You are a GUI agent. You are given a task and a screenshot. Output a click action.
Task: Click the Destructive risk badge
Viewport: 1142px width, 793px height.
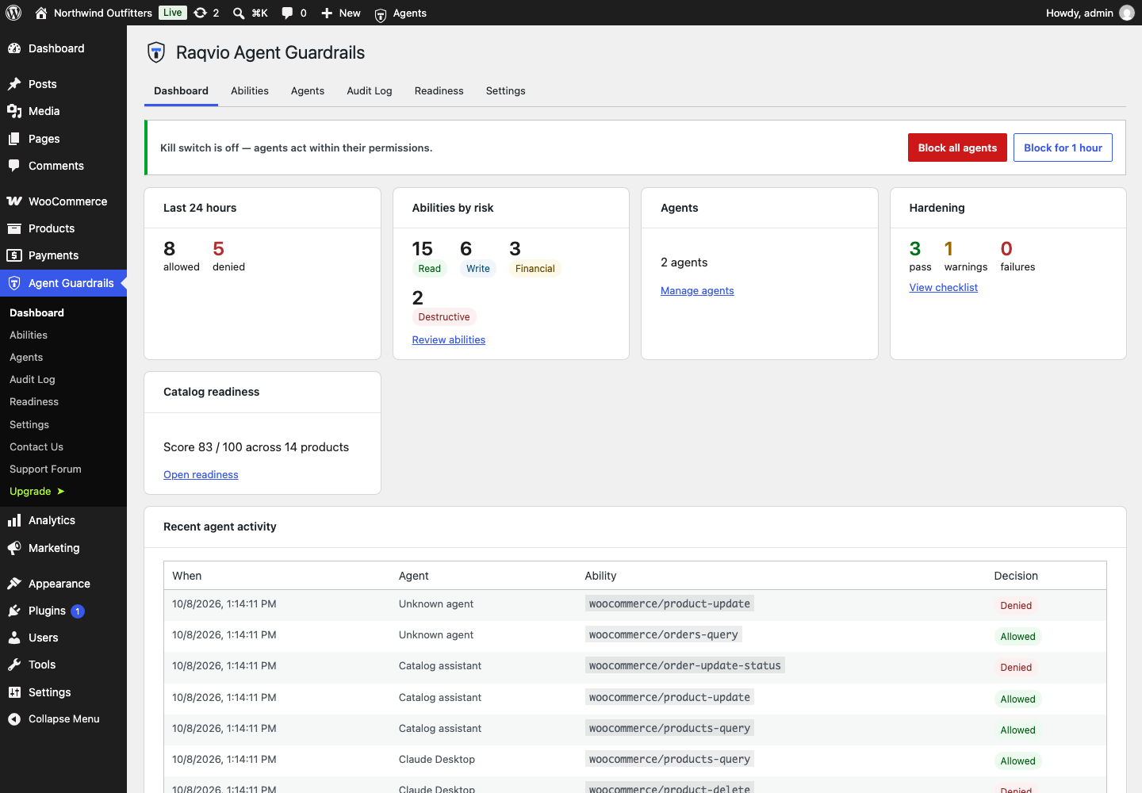pyautogui.click(x=444, y=317)
